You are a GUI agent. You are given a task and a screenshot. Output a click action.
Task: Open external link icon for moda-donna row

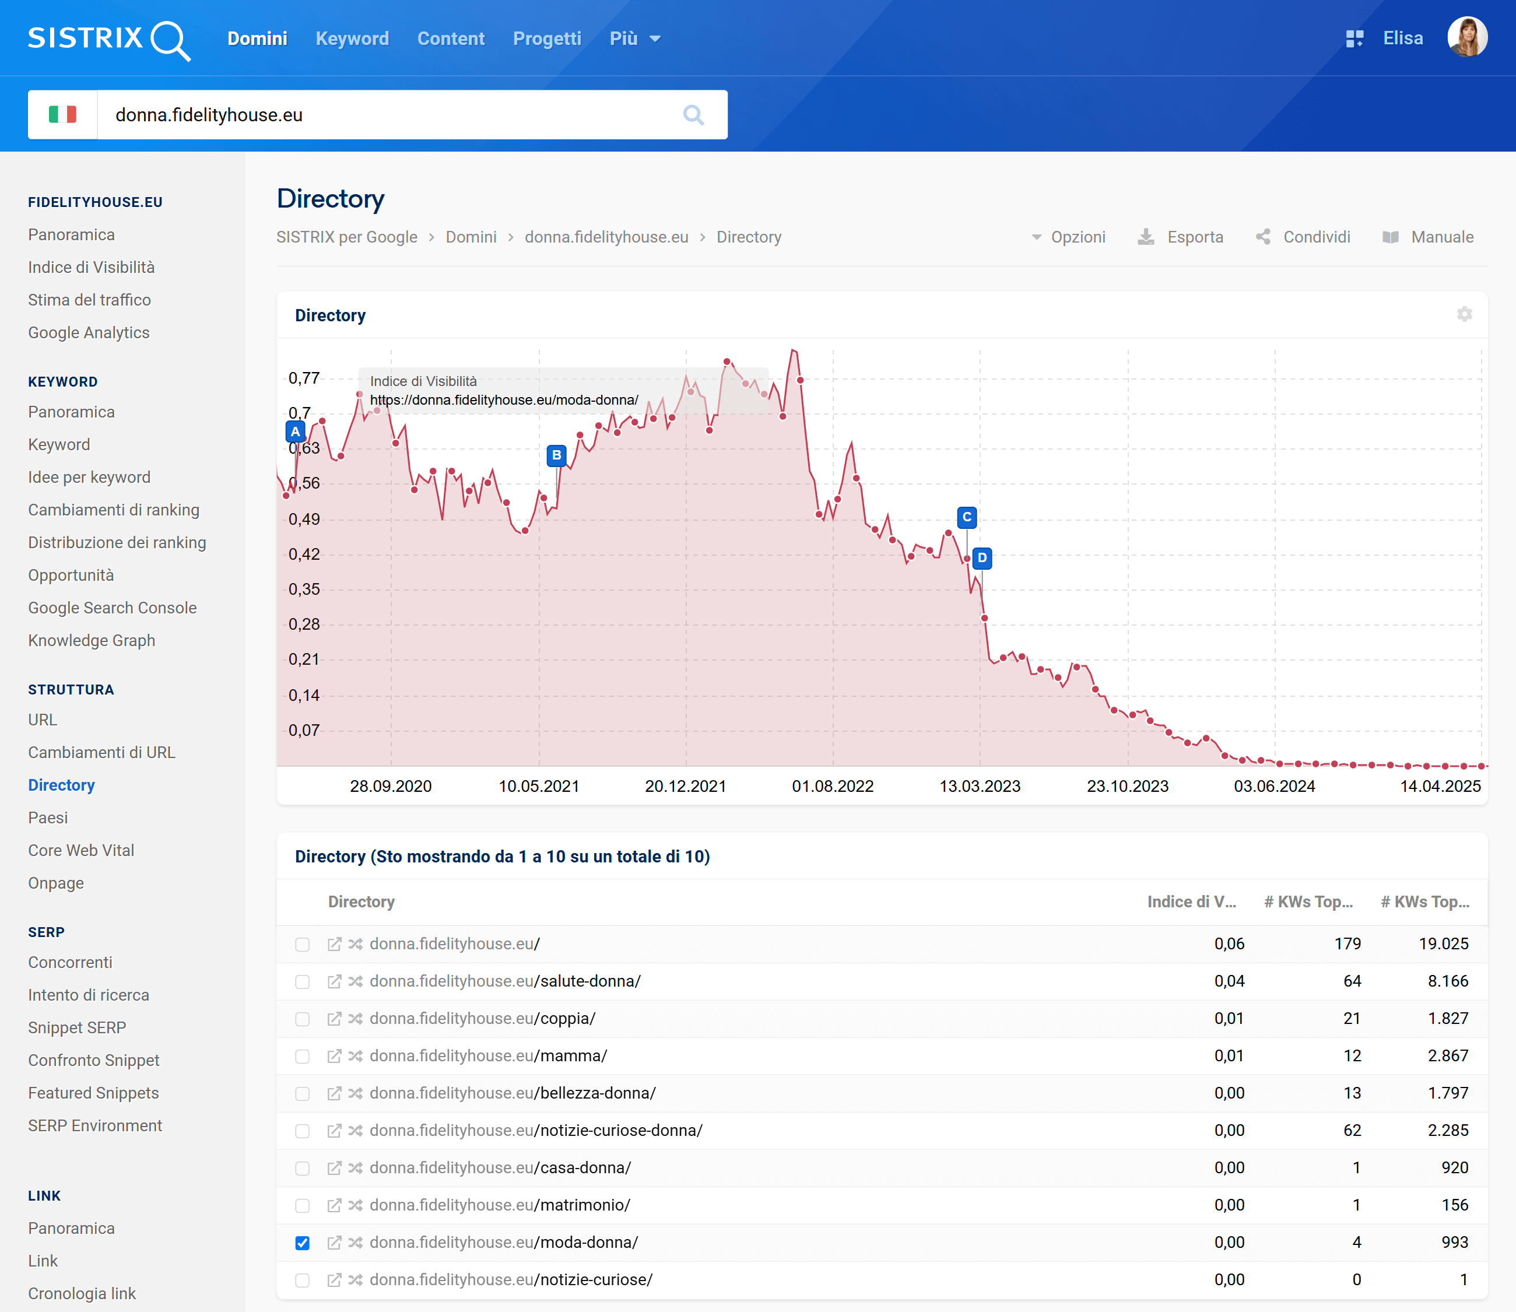334,1243
